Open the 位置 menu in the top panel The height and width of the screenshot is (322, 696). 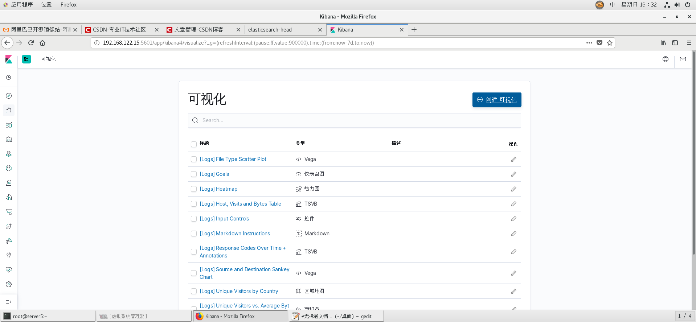[x=46, y=5]
